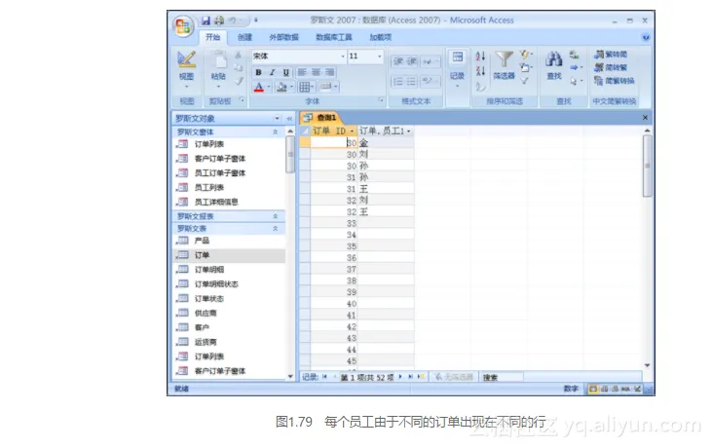
Task: Switch to Design view status bar icon
Action: pyautogui.click(x=638, y=389)
